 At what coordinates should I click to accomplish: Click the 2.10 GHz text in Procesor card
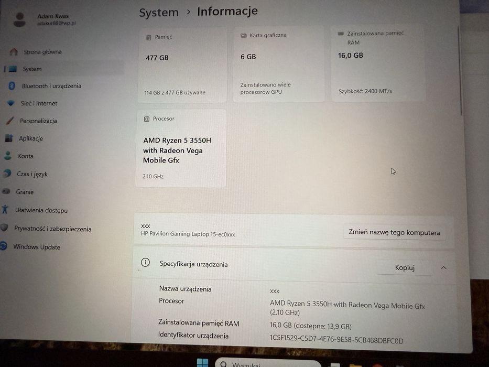(x=153, y=176)
